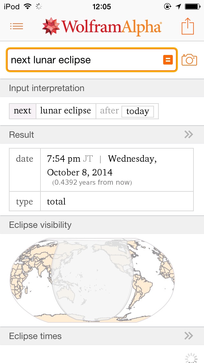Tap the Input interpretation header
The image size is (204, 363).
coord(47,88)
